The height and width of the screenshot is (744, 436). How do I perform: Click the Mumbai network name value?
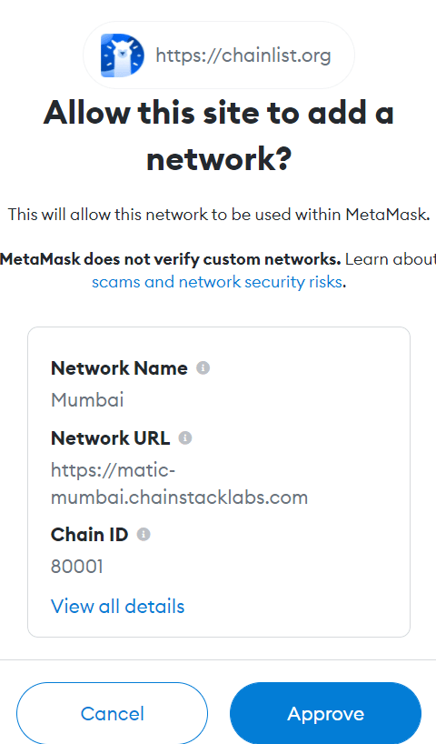click(x=87, y=400)
